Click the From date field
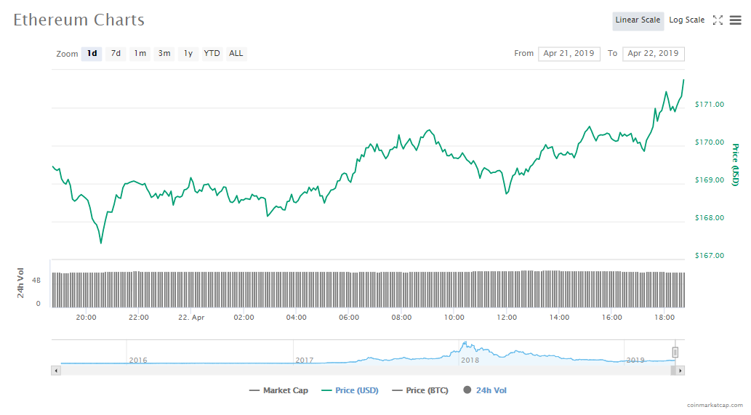751x415 pixels. pyautogui.click(x=569, y=54)
